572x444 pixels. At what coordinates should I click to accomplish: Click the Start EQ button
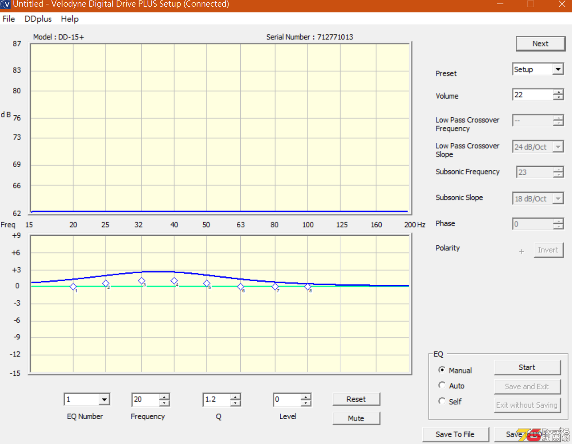[x=527, y=367]
